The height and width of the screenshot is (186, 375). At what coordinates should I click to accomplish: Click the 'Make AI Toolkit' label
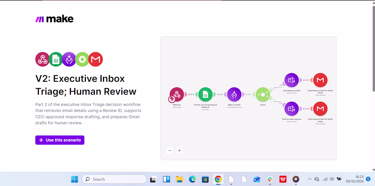click(234, 105)
